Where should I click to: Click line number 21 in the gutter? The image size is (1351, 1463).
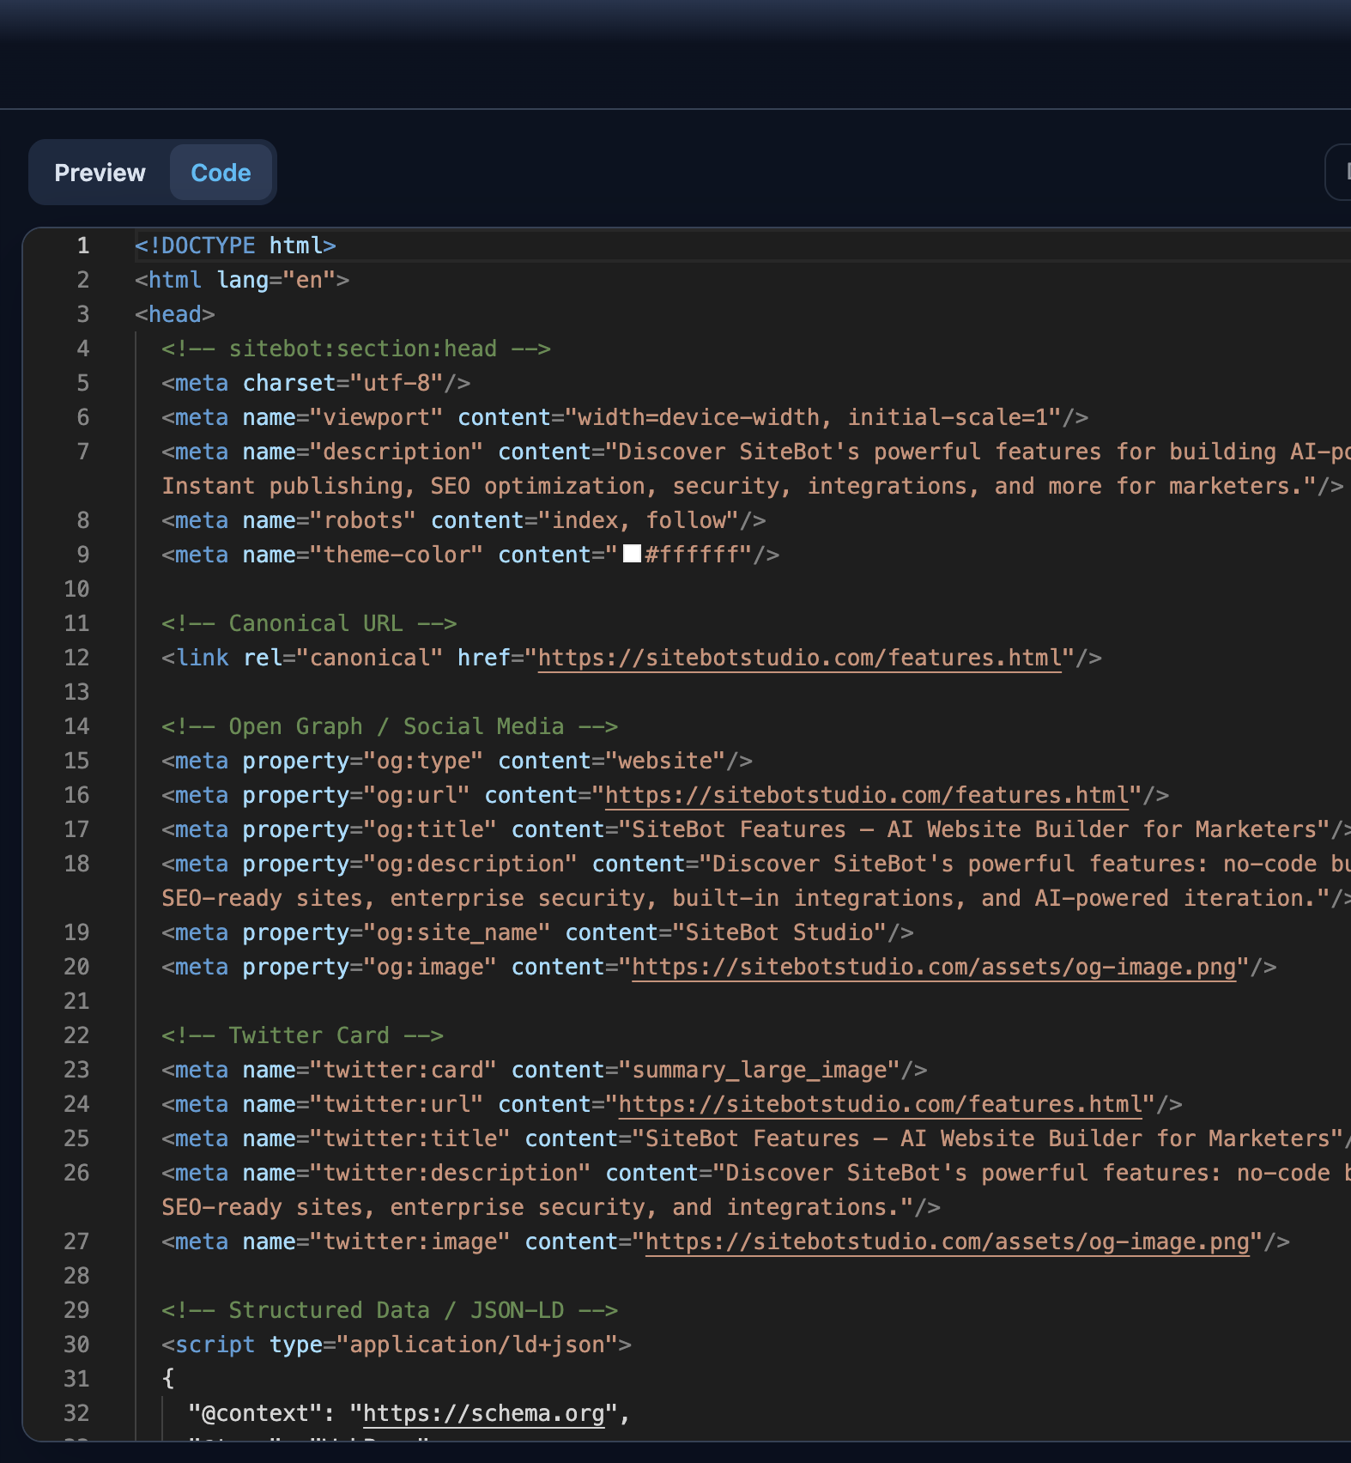pos(76,1001)
